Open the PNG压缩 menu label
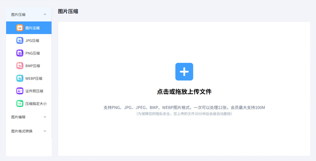The height and width of the screenshot is (161, 316). [x=33, y=53]
